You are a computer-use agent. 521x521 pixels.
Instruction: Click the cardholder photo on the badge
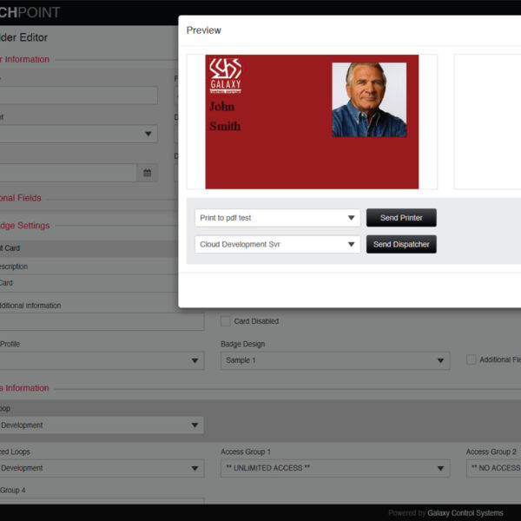coord(369,99)
